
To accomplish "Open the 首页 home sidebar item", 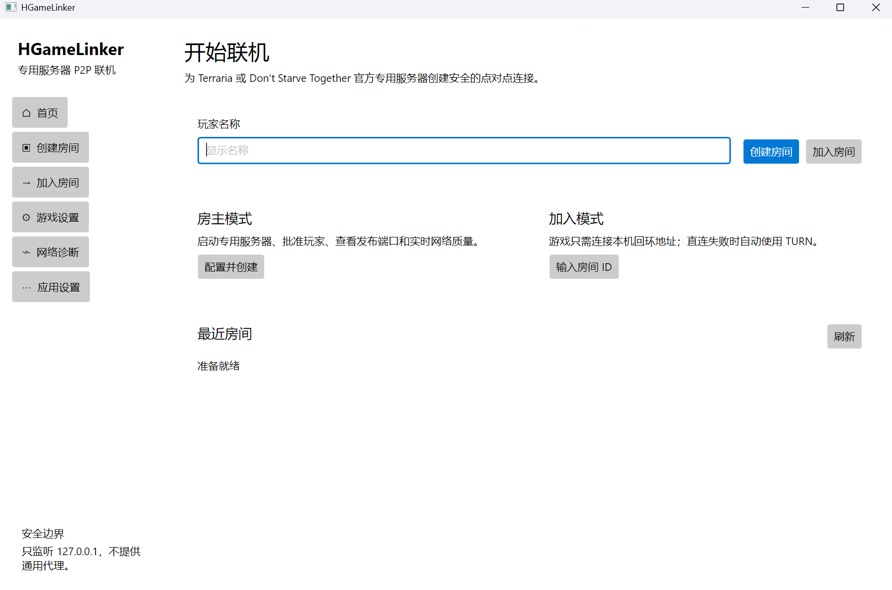I will (x=40, y=113).
